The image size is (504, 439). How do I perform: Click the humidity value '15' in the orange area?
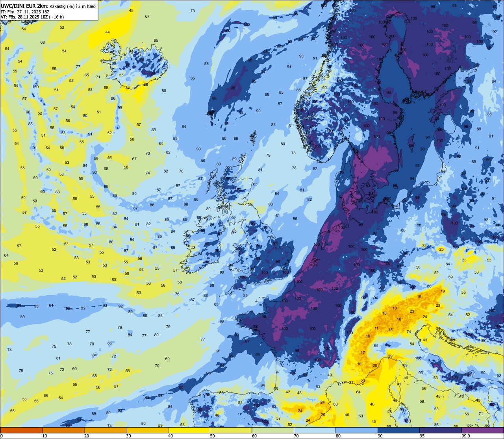pos(391,330)
